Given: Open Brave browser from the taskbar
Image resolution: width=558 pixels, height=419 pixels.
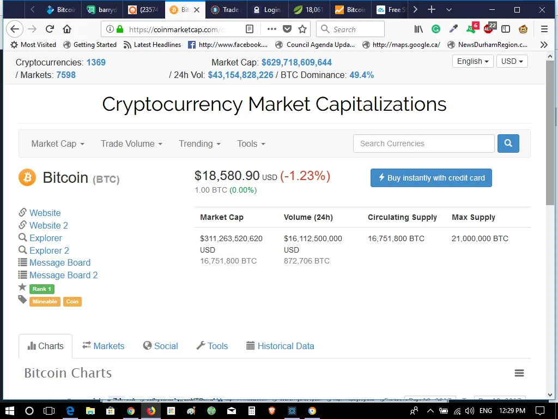Looking at the screenshot, I should [x=272, y=411].
